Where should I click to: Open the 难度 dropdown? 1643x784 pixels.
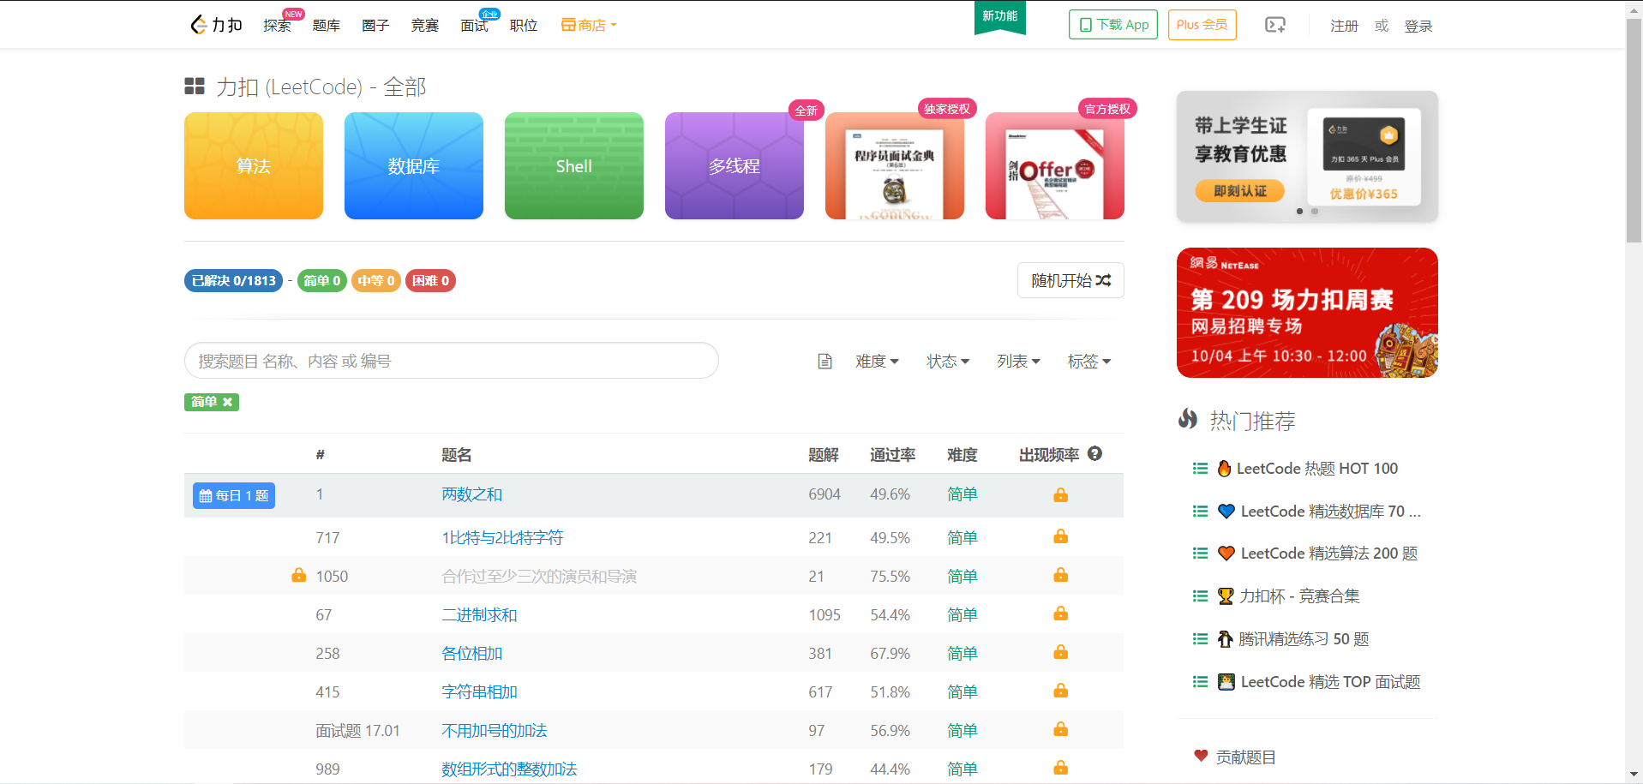(878, 361)
